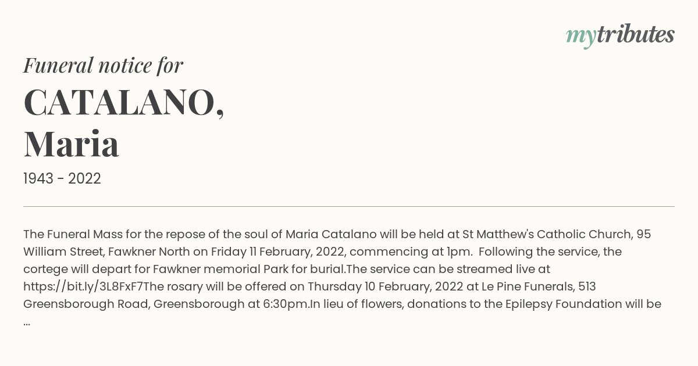Click the mytributes logo
Screen dimensions: 698x366
(620, 35)
